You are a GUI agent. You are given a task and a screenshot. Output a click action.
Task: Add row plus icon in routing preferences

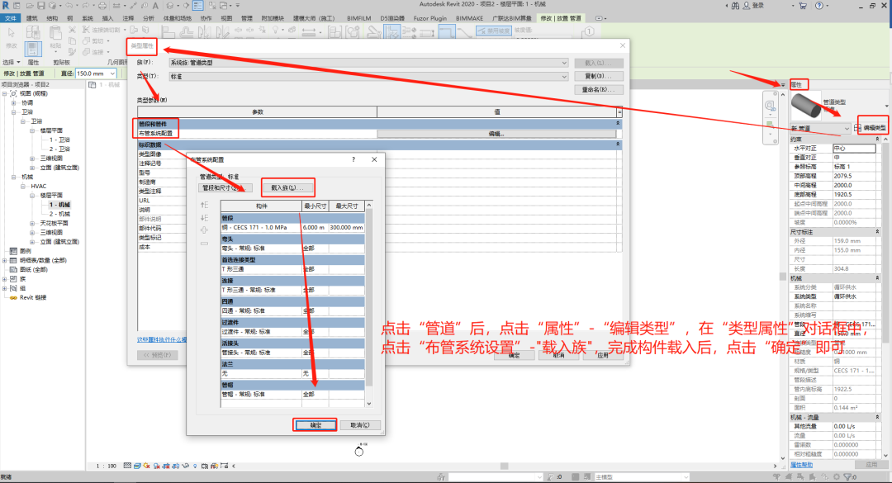point(204,230)
